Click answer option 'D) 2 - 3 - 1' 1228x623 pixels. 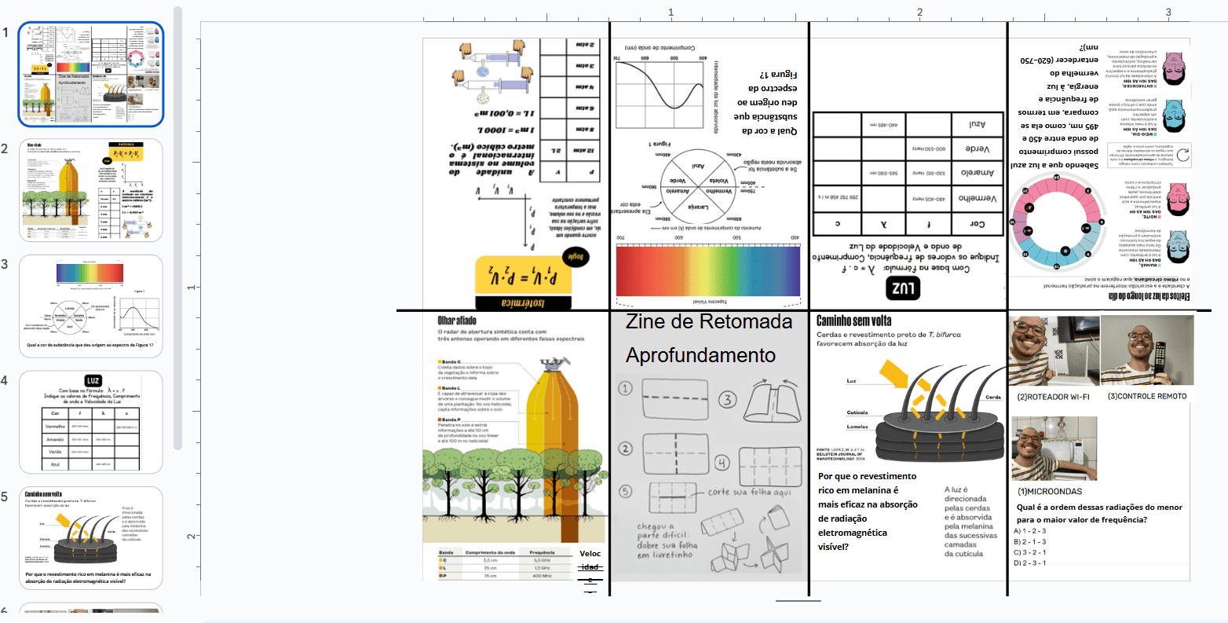click(x=1030, y=563)
